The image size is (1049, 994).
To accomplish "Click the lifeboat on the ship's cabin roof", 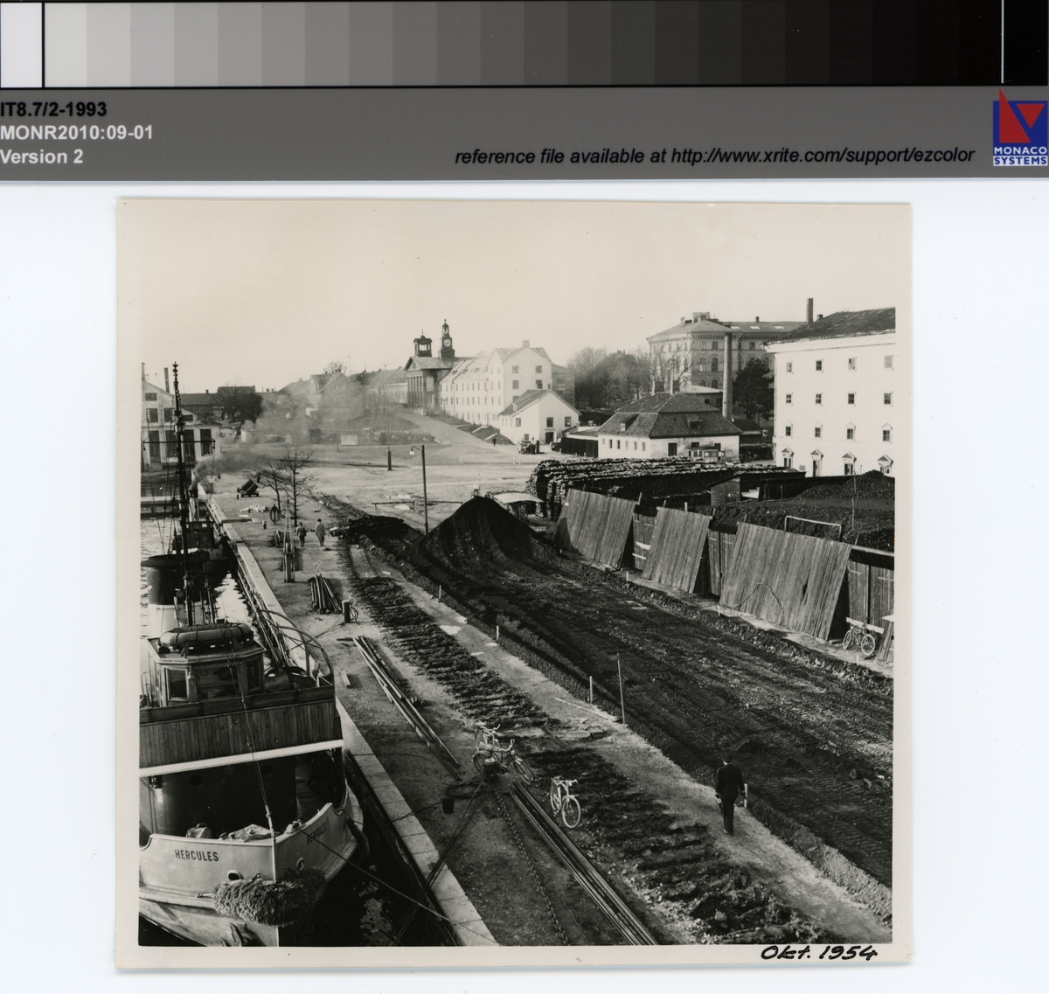I will coord(205,636).
